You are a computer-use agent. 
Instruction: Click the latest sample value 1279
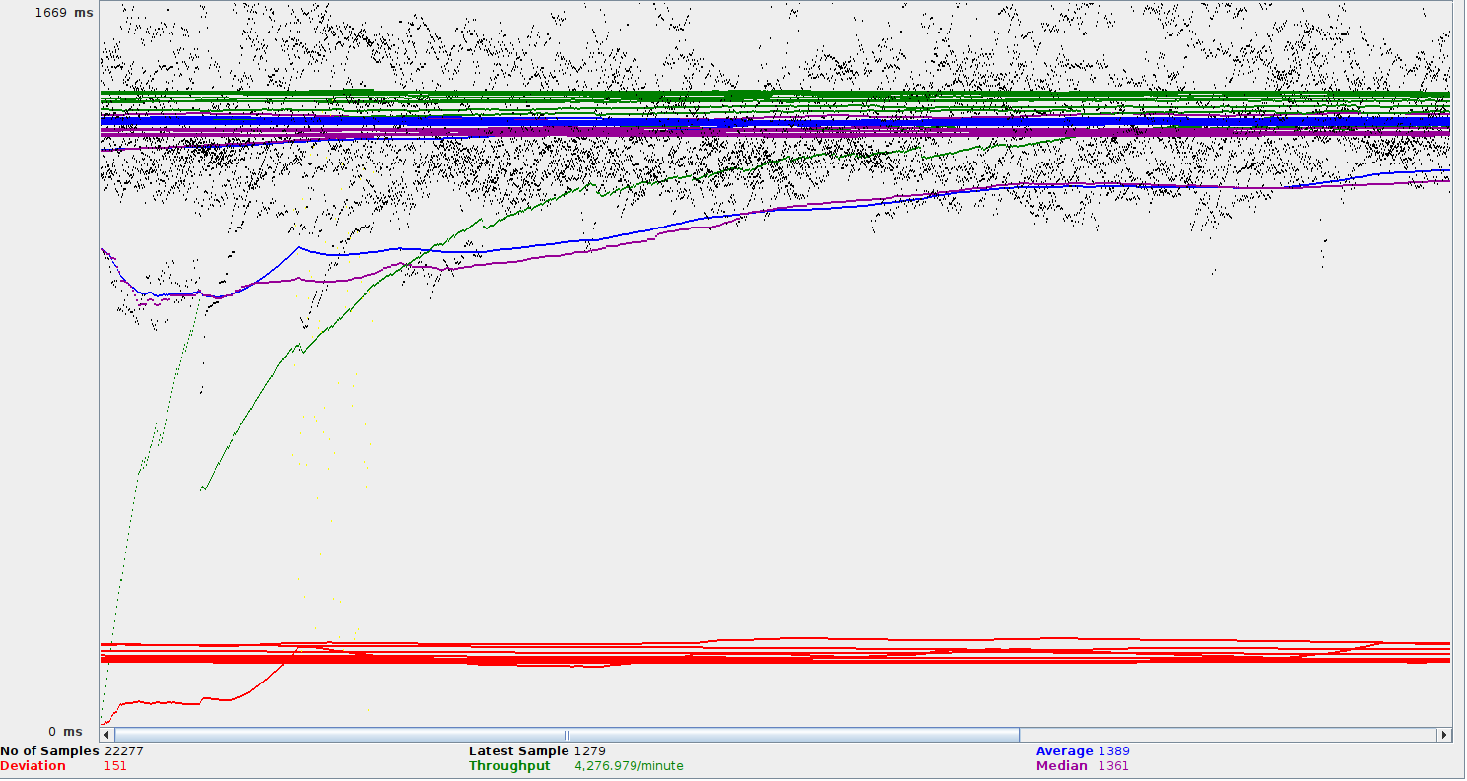tap(589, 751)
